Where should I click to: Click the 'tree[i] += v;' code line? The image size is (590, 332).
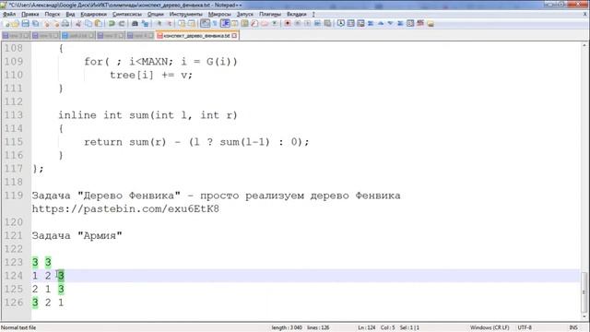151,75
